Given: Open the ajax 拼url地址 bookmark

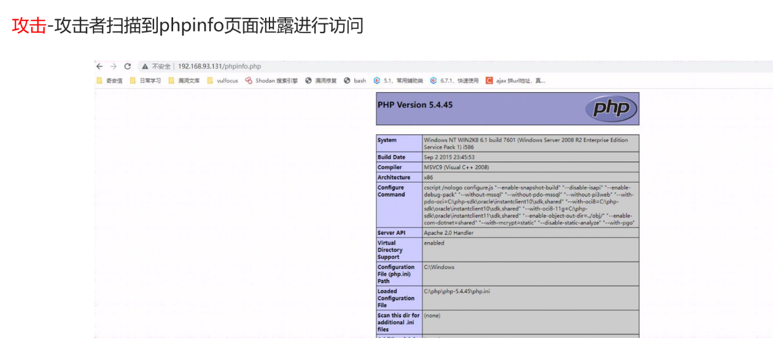Looking at the screenshot, I should (515, 80).
